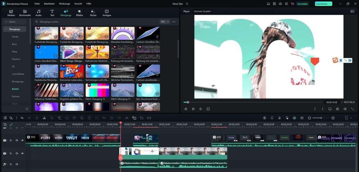Viewport: 359px width, 172px height.
Task: Select the Memphis Kunstüberg... transition thumbnail
Action: click(123, 33)
